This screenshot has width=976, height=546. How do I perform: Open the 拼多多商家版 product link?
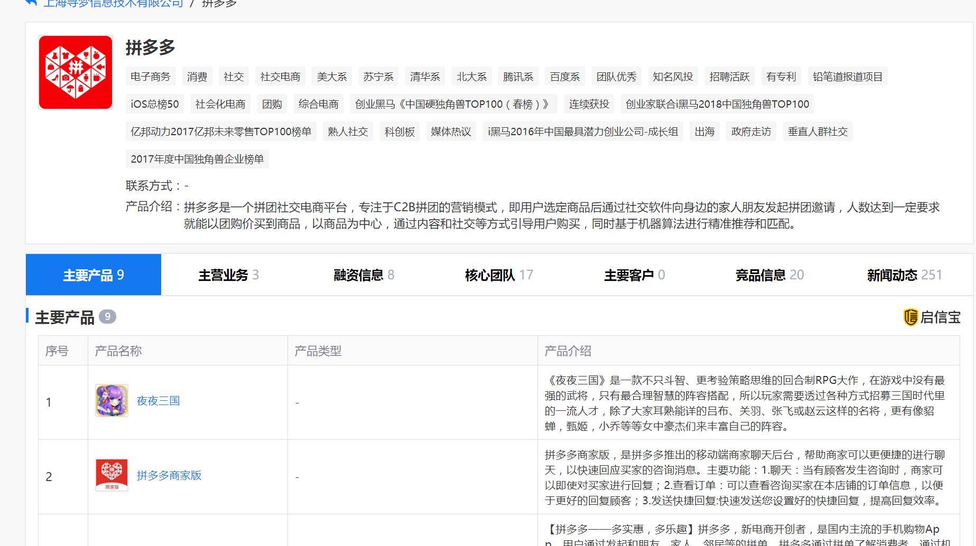[169, 475]
